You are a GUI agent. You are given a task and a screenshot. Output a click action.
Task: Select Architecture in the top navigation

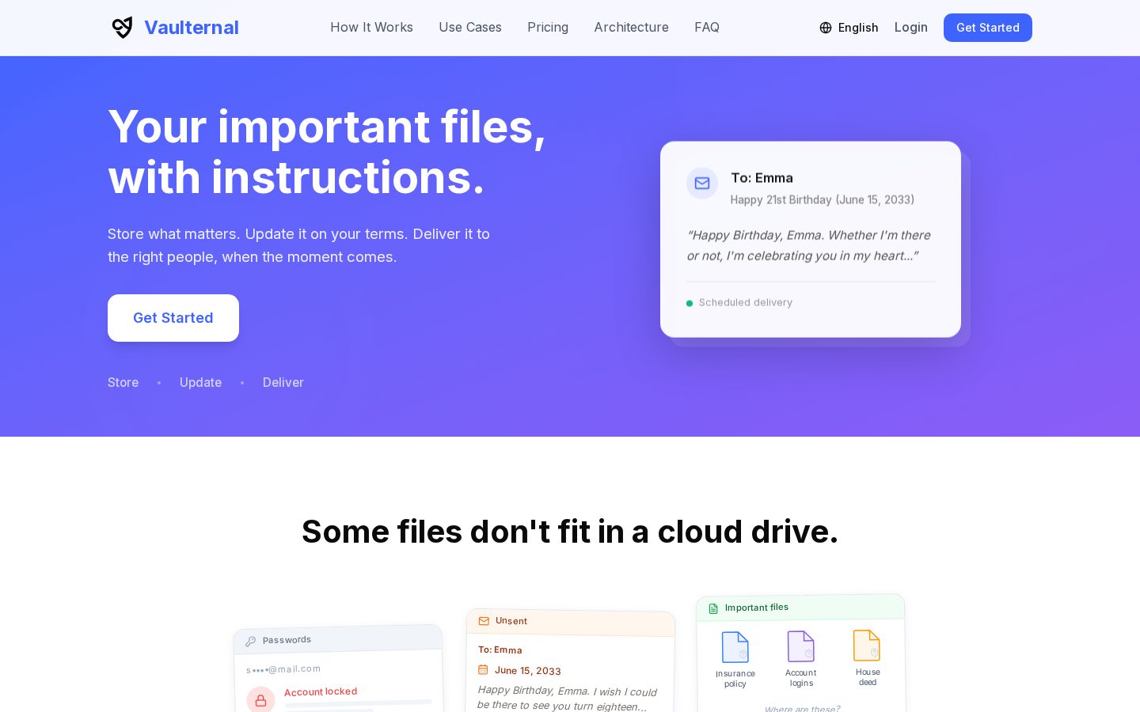631,28
